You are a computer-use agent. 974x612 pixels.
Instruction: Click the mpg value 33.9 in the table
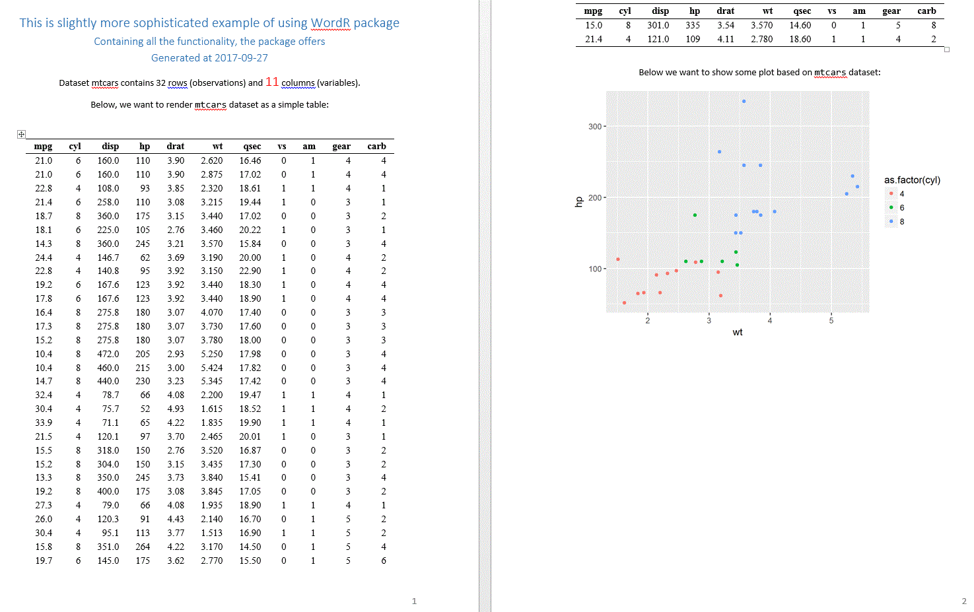(x=44, y=423)
